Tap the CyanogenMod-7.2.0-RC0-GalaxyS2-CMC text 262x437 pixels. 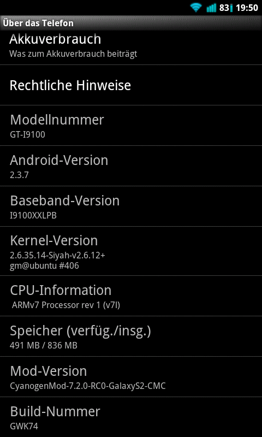[x=88, y=386]
